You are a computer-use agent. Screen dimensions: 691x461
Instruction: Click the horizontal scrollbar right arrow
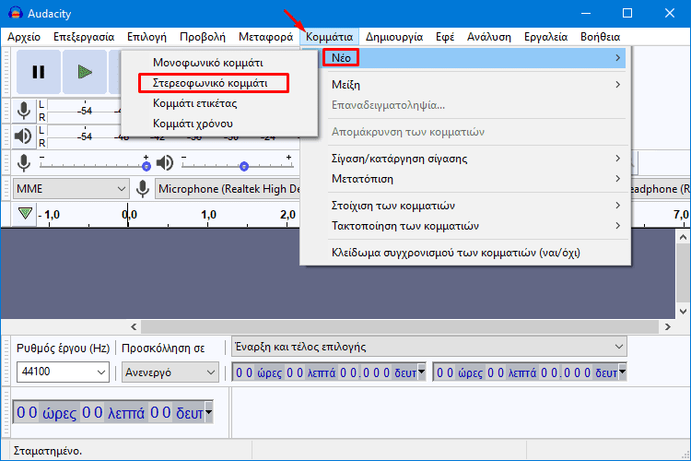(668, 327)
